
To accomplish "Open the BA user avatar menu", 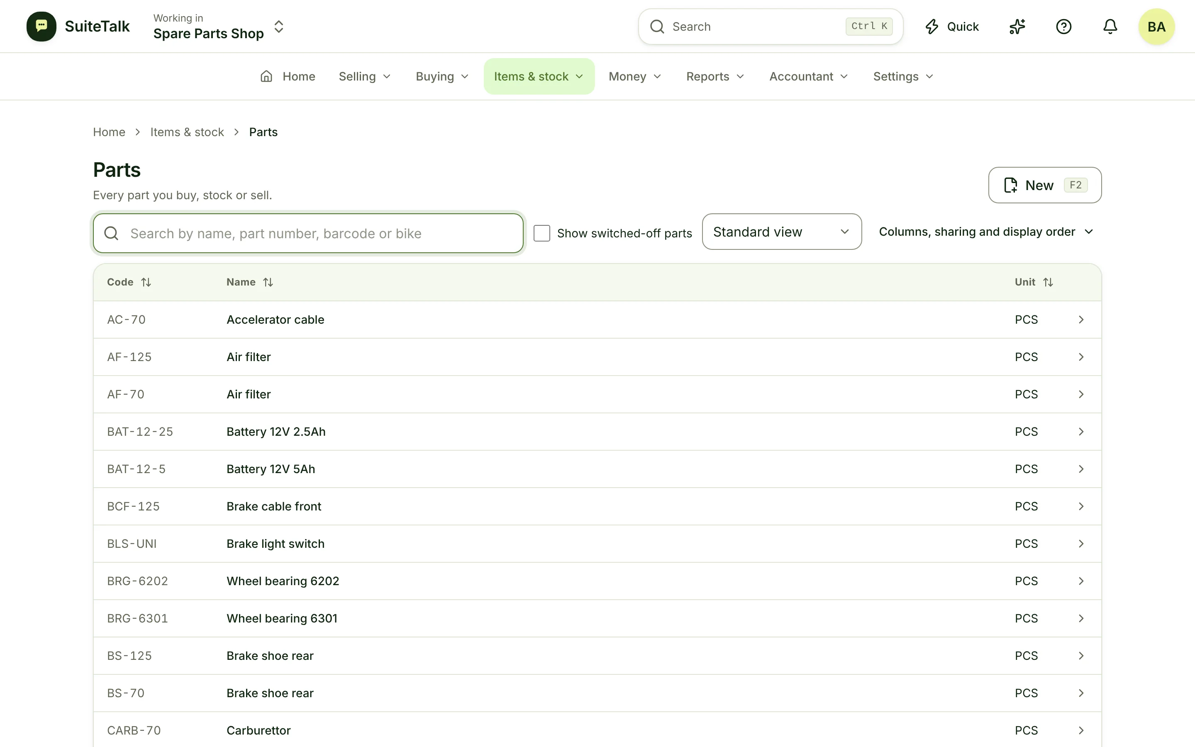I will (1156, 27).
